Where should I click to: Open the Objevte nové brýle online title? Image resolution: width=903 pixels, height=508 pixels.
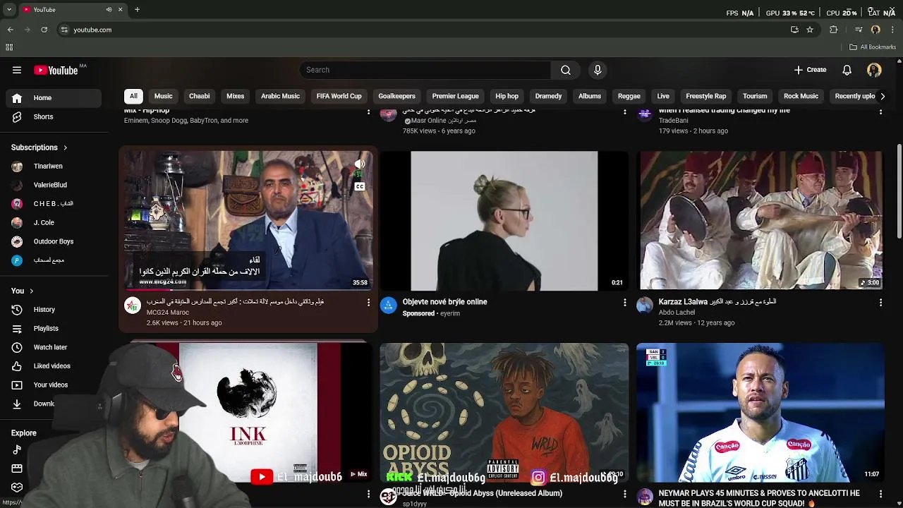444,302
